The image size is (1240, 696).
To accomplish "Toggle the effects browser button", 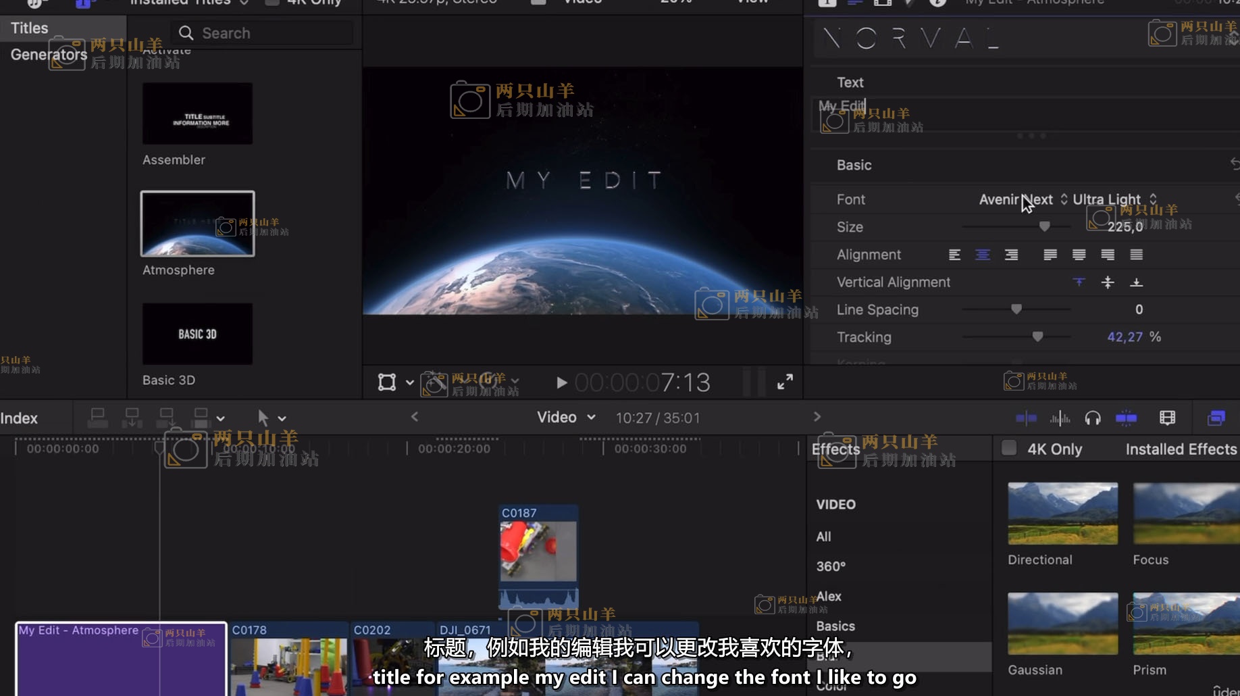I will [1216, 418].
